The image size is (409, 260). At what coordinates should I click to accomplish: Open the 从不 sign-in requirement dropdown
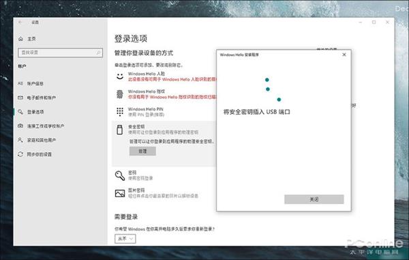click(125, 239)
